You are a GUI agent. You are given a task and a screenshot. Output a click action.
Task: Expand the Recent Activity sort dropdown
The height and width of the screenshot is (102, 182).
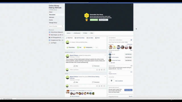point(70,52)
